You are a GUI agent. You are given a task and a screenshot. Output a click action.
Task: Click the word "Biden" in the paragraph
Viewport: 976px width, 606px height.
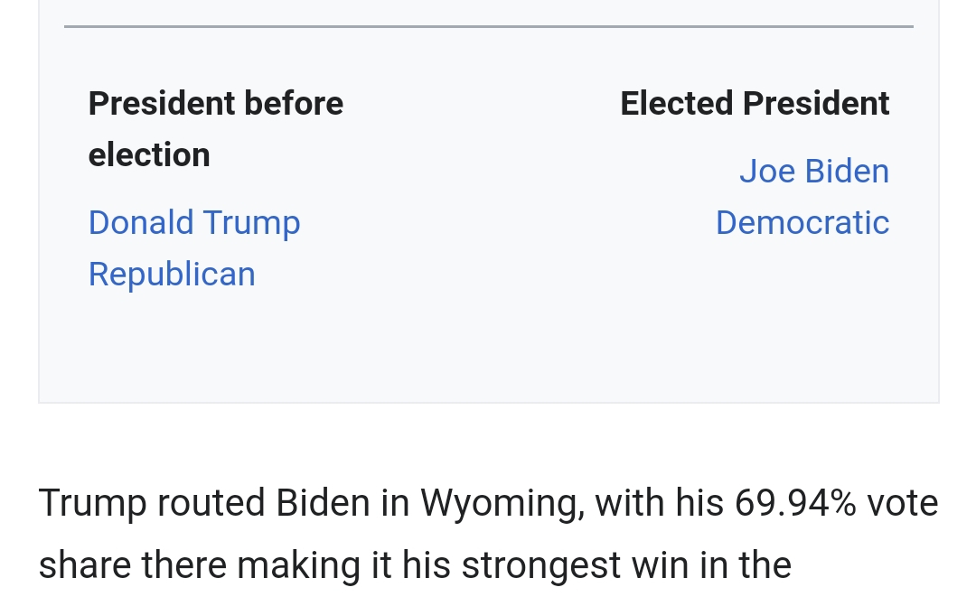pyautogui.click(x=323, y=503)
